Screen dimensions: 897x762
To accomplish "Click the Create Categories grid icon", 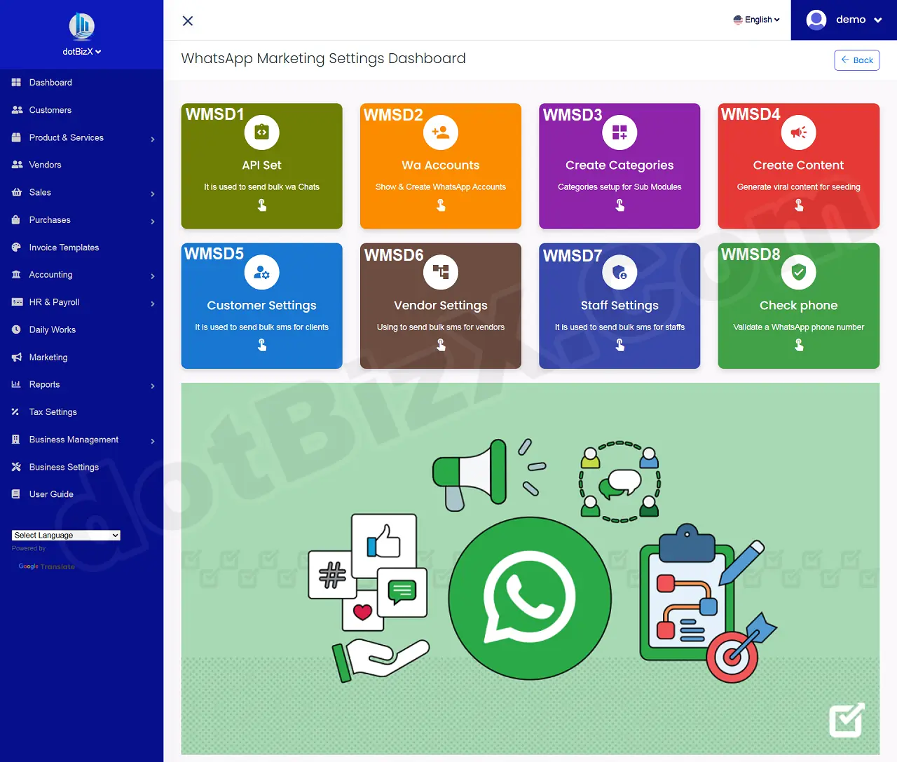I will tap(619, 132).
